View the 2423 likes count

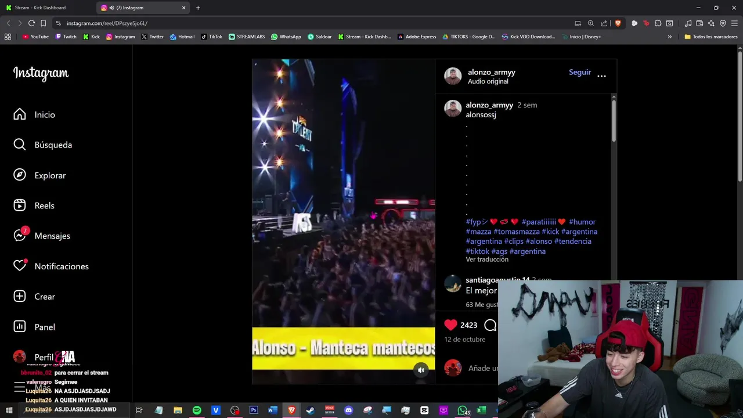468,325
